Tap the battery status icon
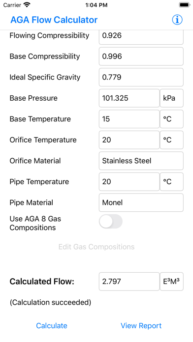Viewport: 193px width, 342px height. 185,5
